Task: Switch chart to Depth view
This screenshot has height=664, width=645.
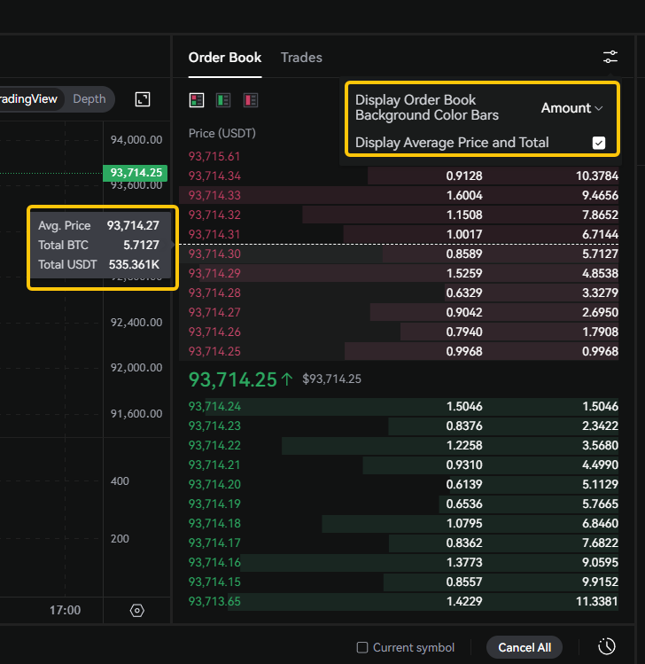Action: coord(89,99)
